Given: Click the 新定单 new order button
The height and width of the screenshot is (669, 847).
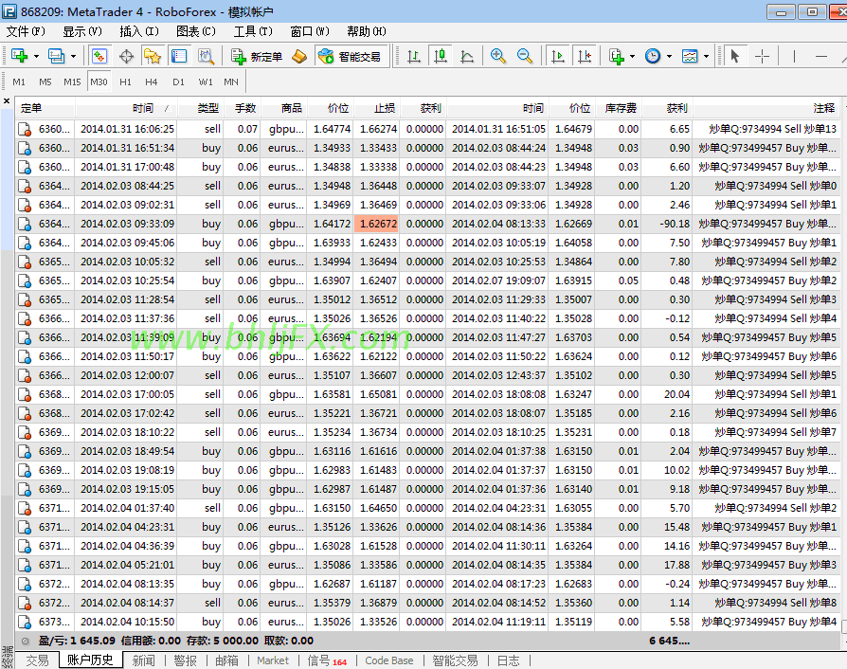Looking at the screenshot, I should pyautogui.click(x=257, y=56).
